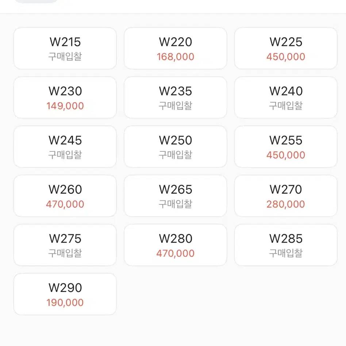This screenshot has height=346, width=346.
Task: Select the W245 purchase bid tile
Action: [x=65, y=147]
